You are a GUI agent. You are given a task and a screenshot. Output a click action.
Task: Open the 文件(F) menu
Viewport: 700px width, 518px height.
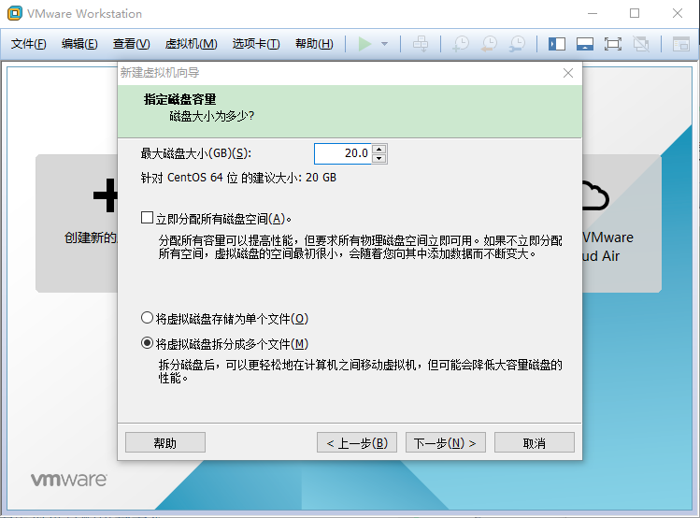(x=29, y=44)
